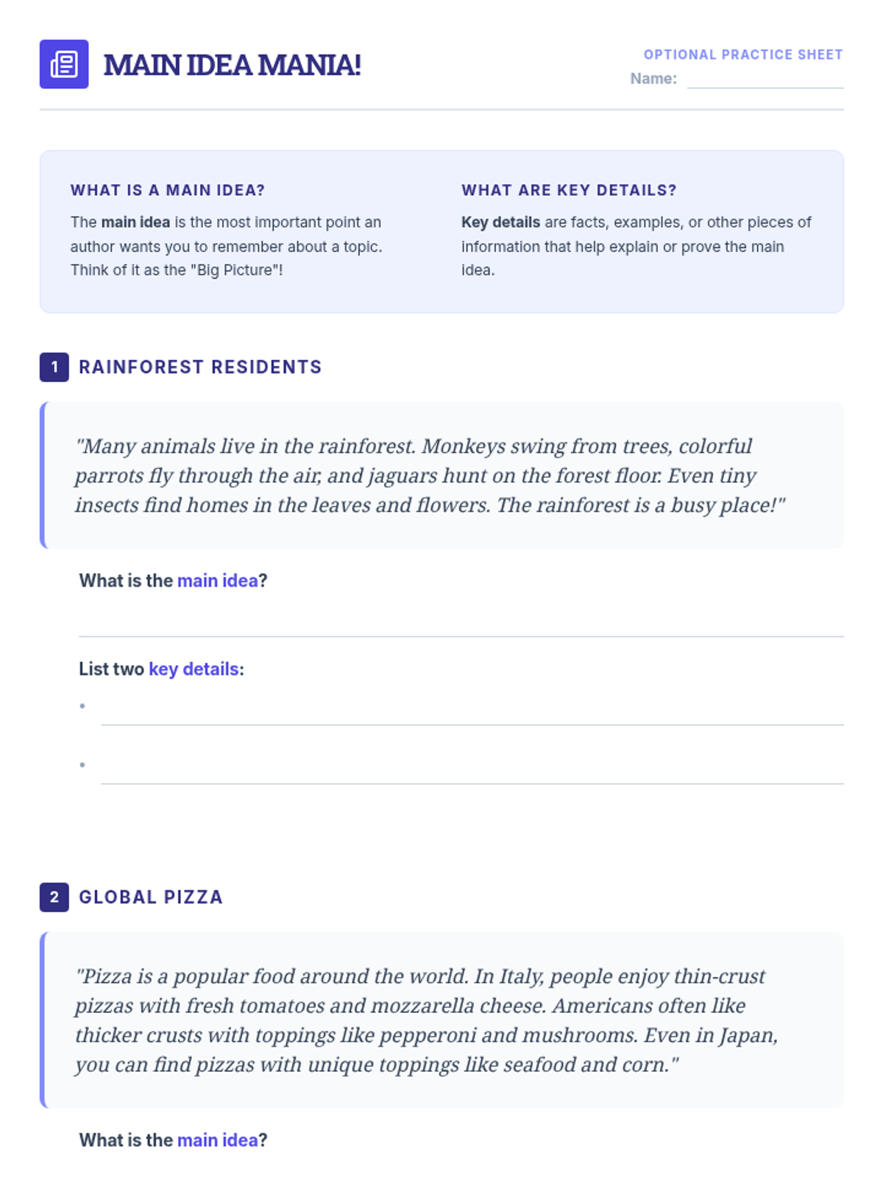The width and height of the screenshot is (883, 1178).
Task: Click the WHAT ARE KEY DETAILS? heading
Action: pyautogui.click(x=569, y=190)
